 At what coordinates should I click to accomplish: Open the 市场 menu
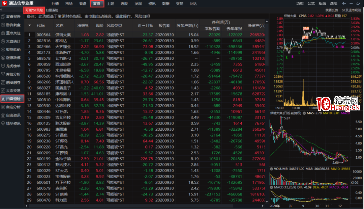[69, 3]
